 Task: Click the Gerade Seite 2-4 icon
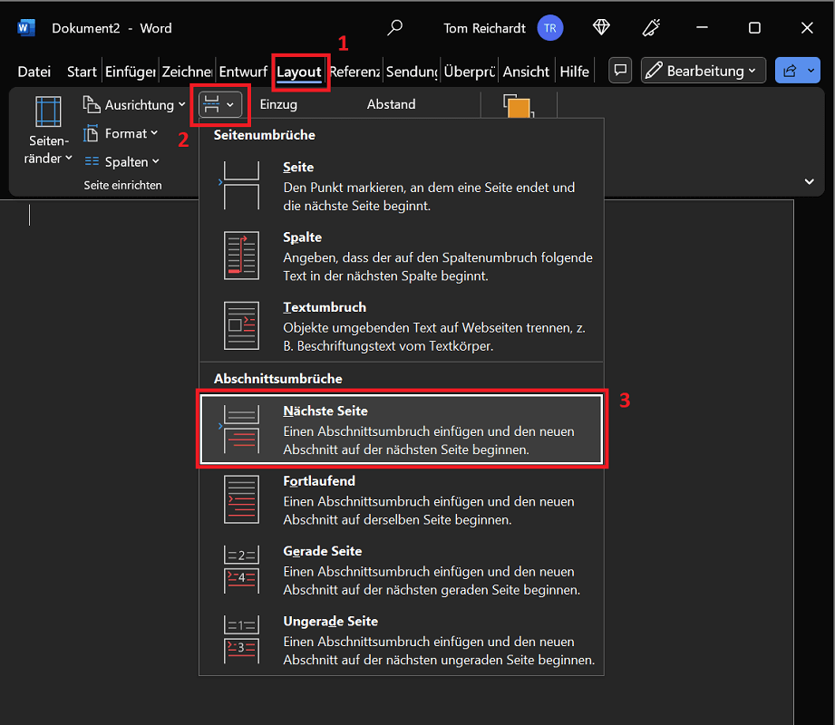coord(241,569)
